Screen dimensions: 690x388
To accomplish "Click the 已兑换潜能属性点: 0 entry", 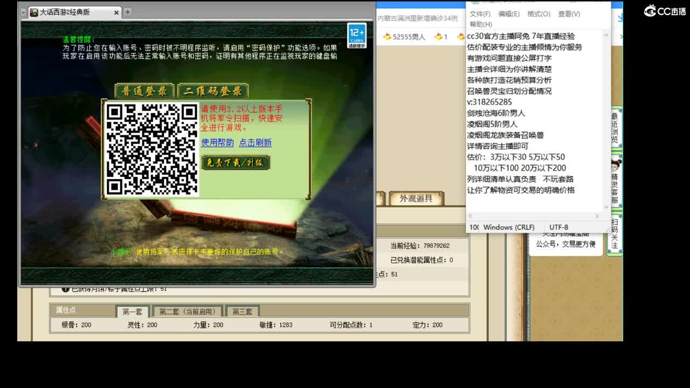I will click(x=422, y=260).
